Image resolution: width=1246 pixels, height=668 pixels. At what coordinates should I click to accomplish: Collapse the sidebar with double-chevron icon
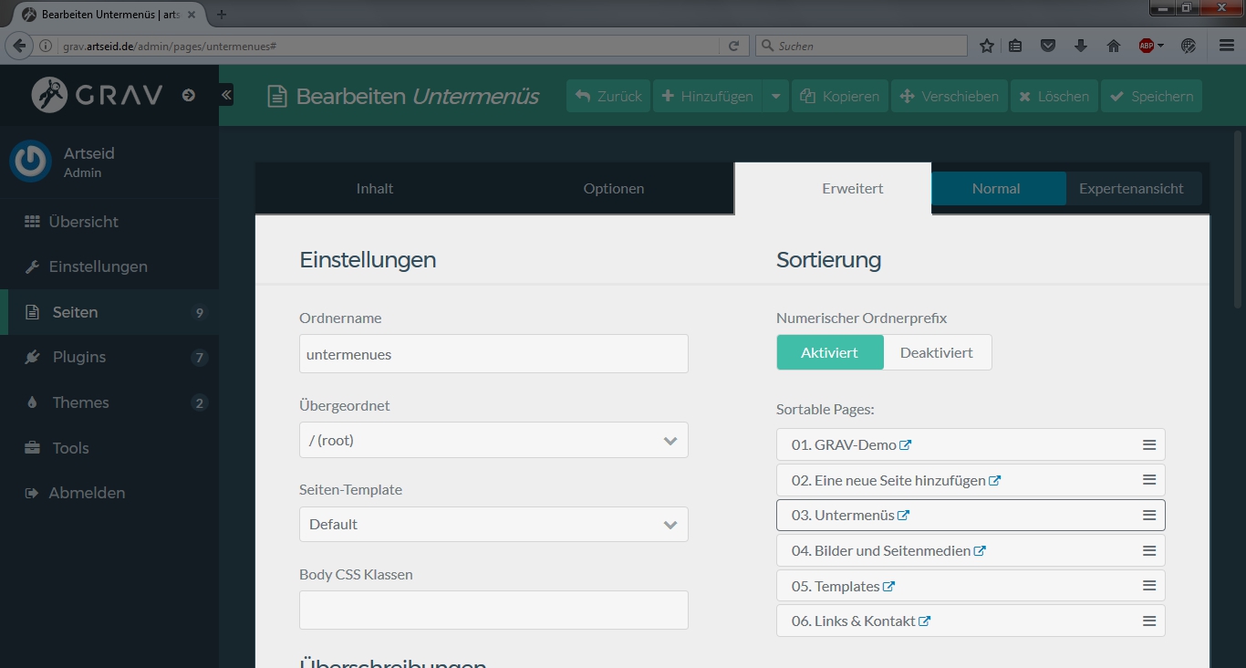click(x=226, y=95)
